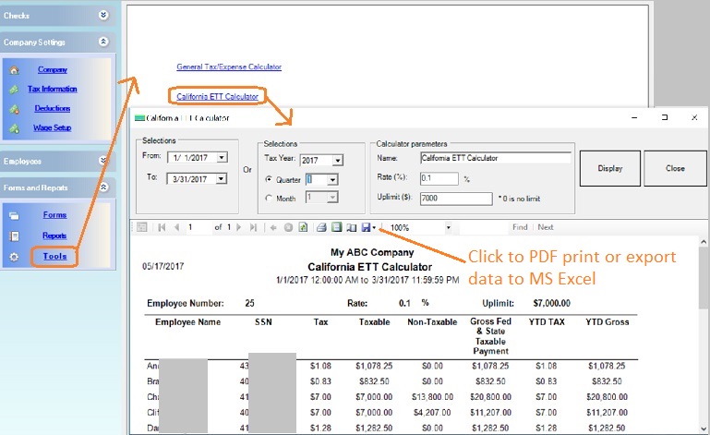Select the Month radio button
This screenshot has height=435, width=710.
269,198
